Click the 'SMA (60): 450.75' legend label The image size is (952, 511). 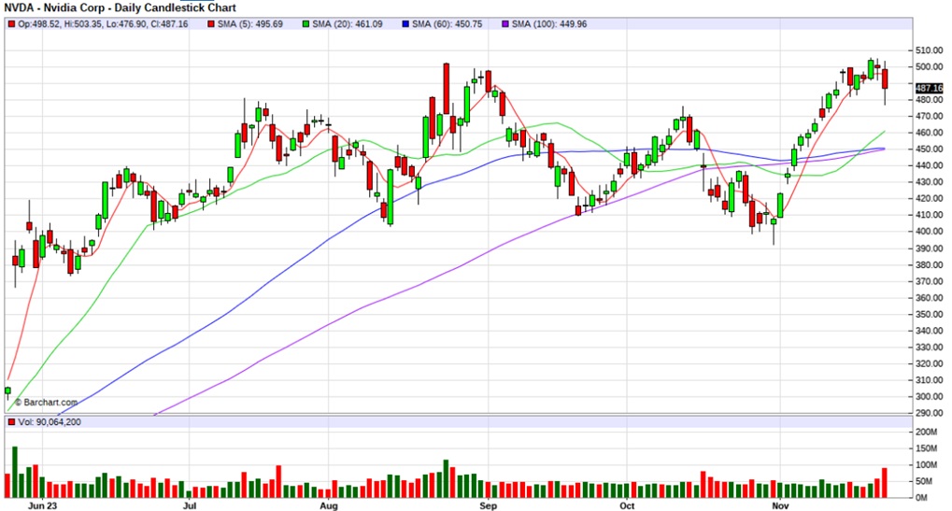click(447, 24)
